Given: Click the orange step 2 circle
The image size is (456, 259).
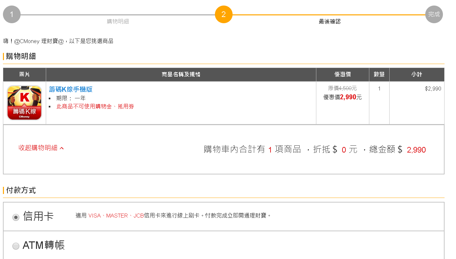Looking at the screenshot, I should (223, 14).
